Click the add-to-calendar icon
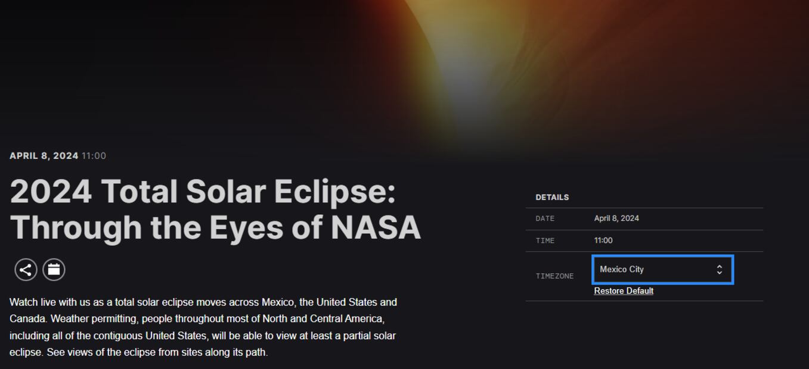Image resolution: width=809 pixels, height=369 pixels. pos(54,270)
